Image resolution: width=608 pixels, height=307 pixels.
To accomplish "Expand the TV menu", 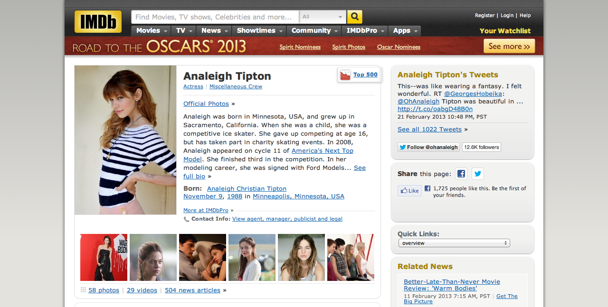I will (183, 31).
